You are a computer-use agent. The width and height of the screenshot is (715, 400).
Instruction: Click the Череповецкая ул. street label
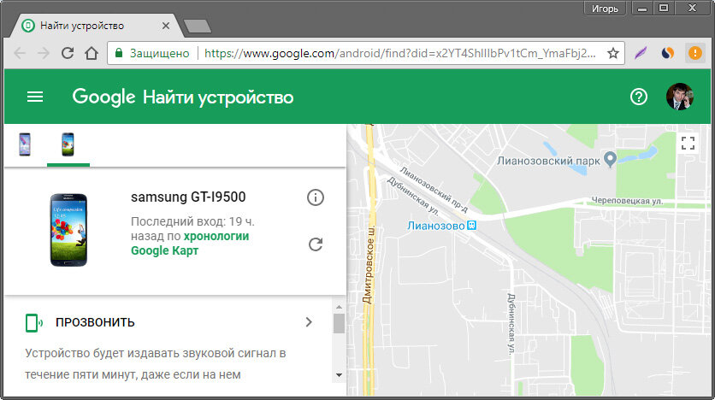(627, 201)
